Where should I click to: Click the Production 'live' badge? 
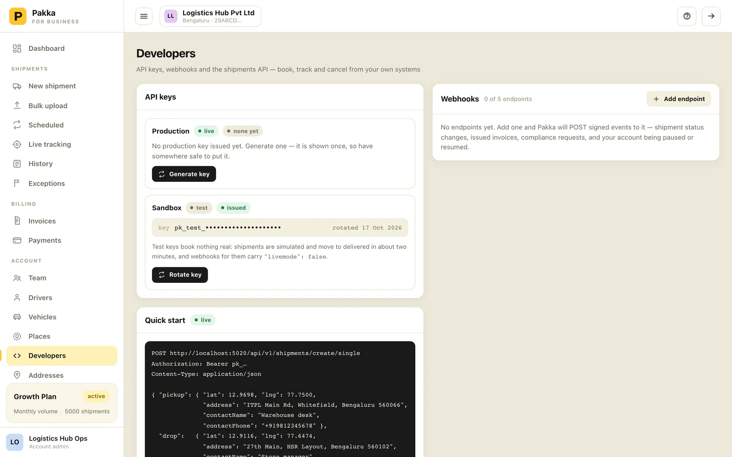click(x=206, y=131)
